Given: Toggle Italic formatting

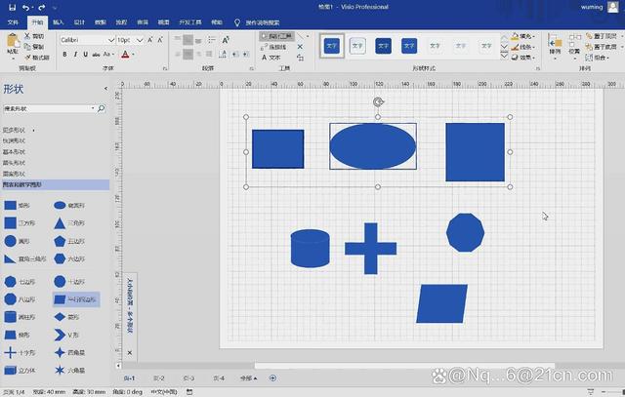Looking at the screenshot, I should point(75,55).
